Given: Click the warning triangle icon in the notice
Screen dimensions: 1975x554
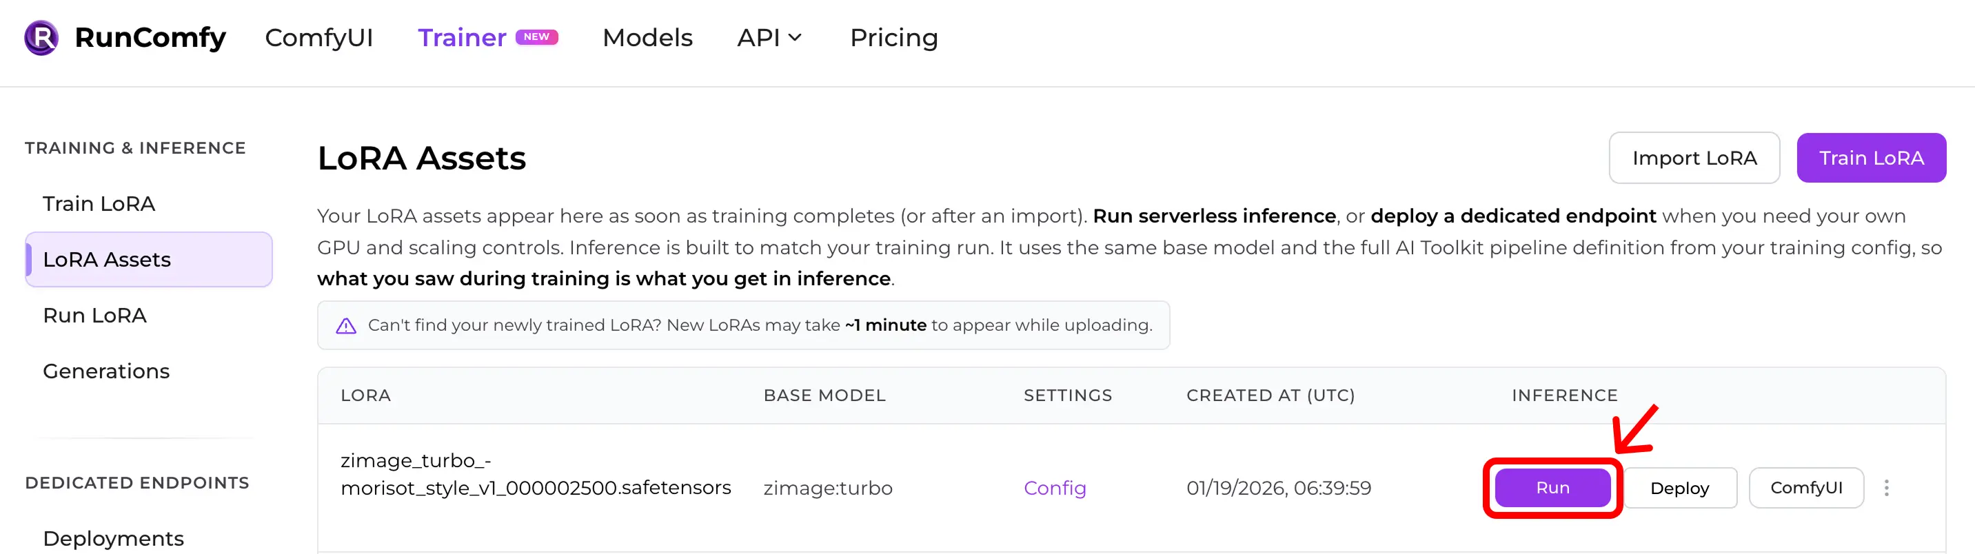Looking at the screenshot, I should (347, 325).
